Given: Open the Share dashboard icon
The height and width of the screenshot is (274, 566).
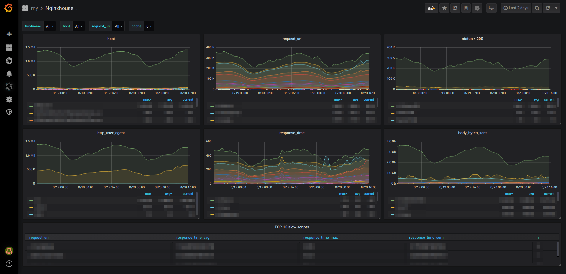Looking at the screenshot, I should 455,8.
